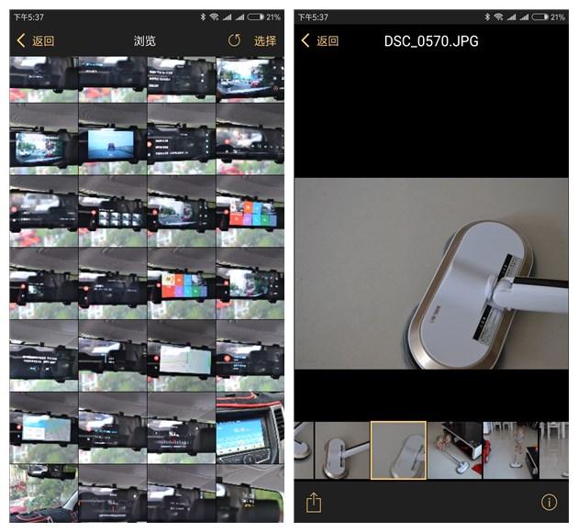
Task: Tap the Wi-Fi icon in the photo viewer status bar
Action: [498, 17]
